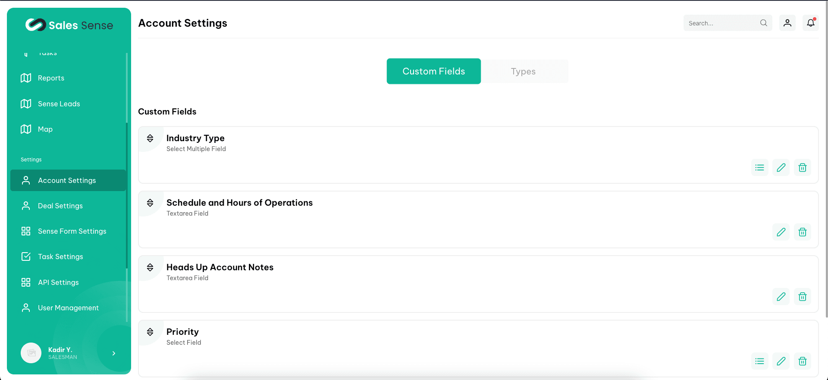Delete the Industry Type custom field
This screenshot has width=828, height=380.
(803, 167)
